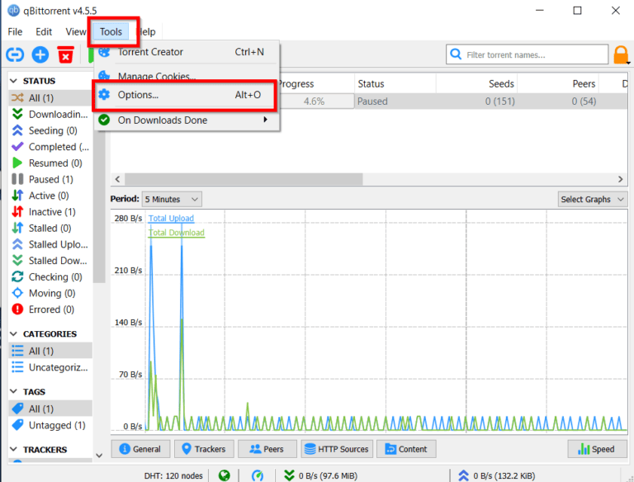Screen dimensions: 634x482
Task: Click the magnifier icon in filter box
Action: point(456,54)
